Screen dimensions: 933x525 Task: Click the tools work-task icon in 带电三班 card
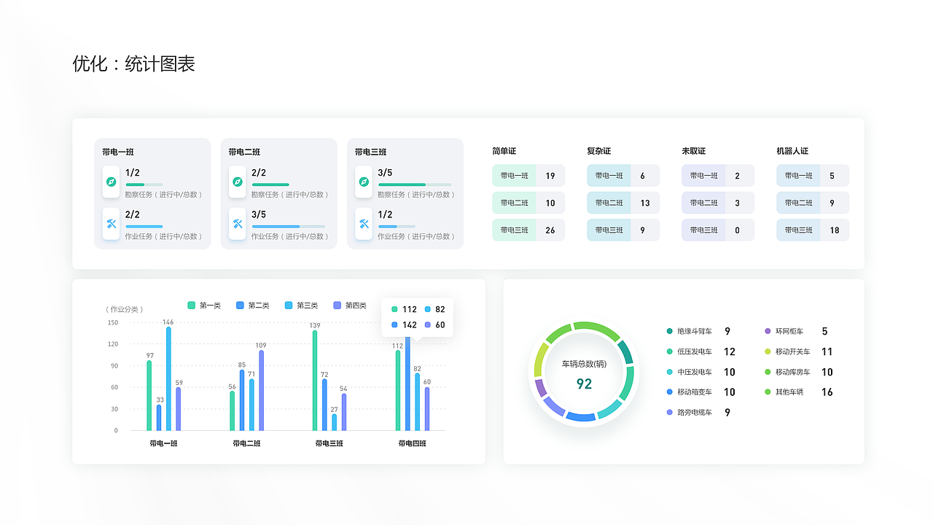point(364,224)
